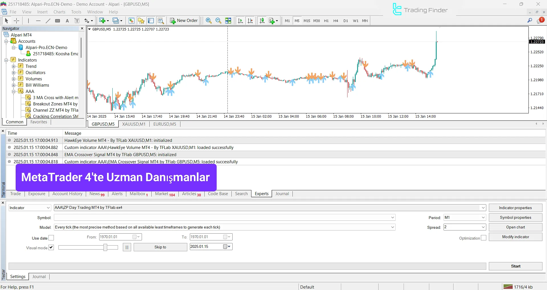The image size is (547, 290).
Task: Toggle the Market Watch window icon
Action: (x=131, y=21)
